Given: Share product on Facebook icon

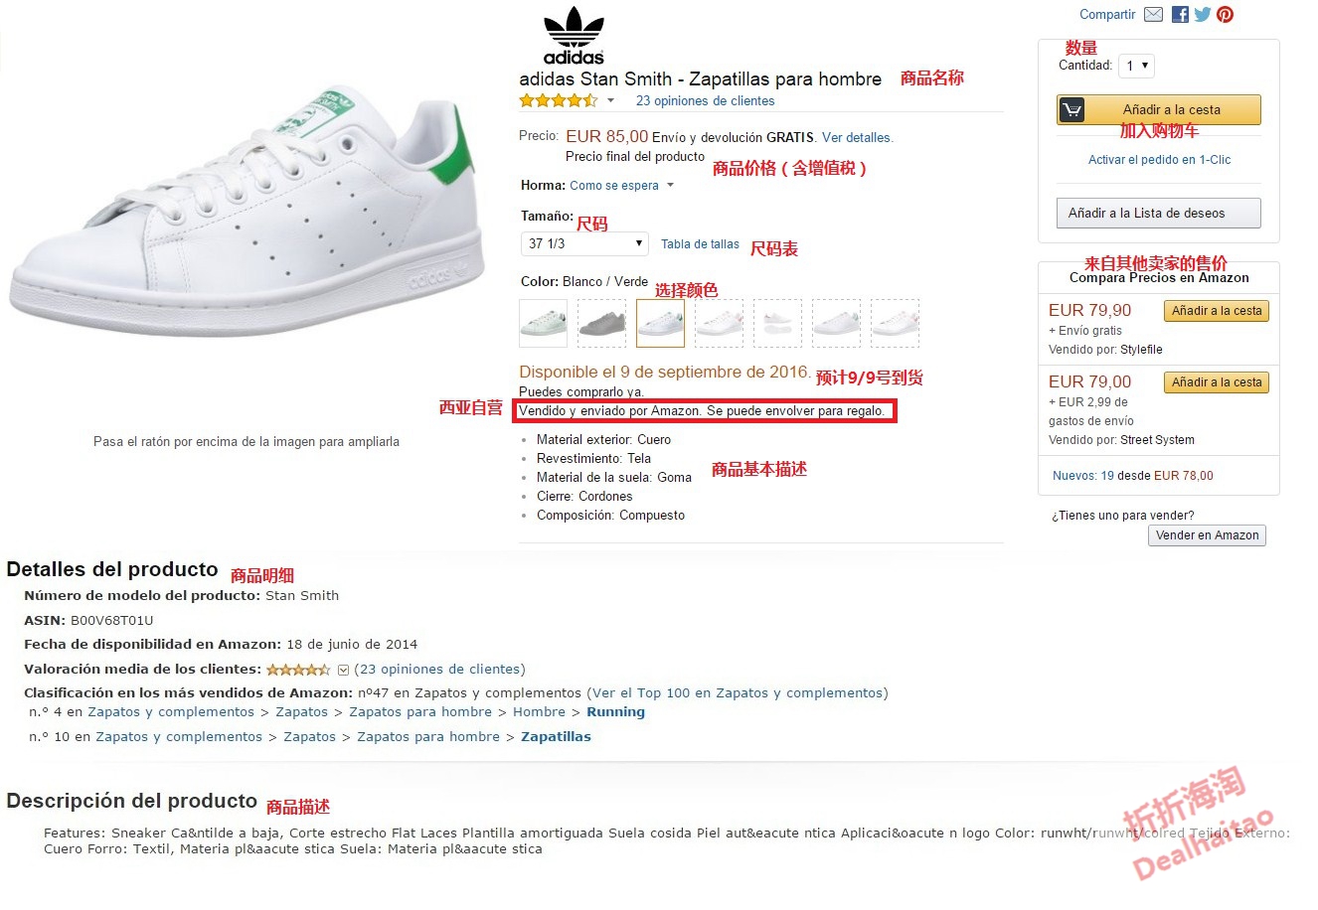Looking at the screenshot, I should pos(1180,15).
